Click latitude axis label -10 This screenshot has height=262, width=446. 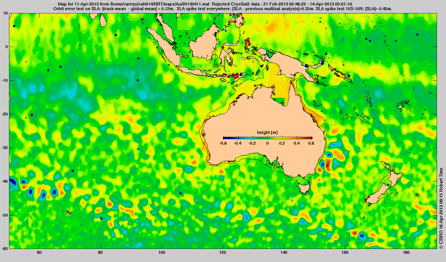[x=4, y=80]
